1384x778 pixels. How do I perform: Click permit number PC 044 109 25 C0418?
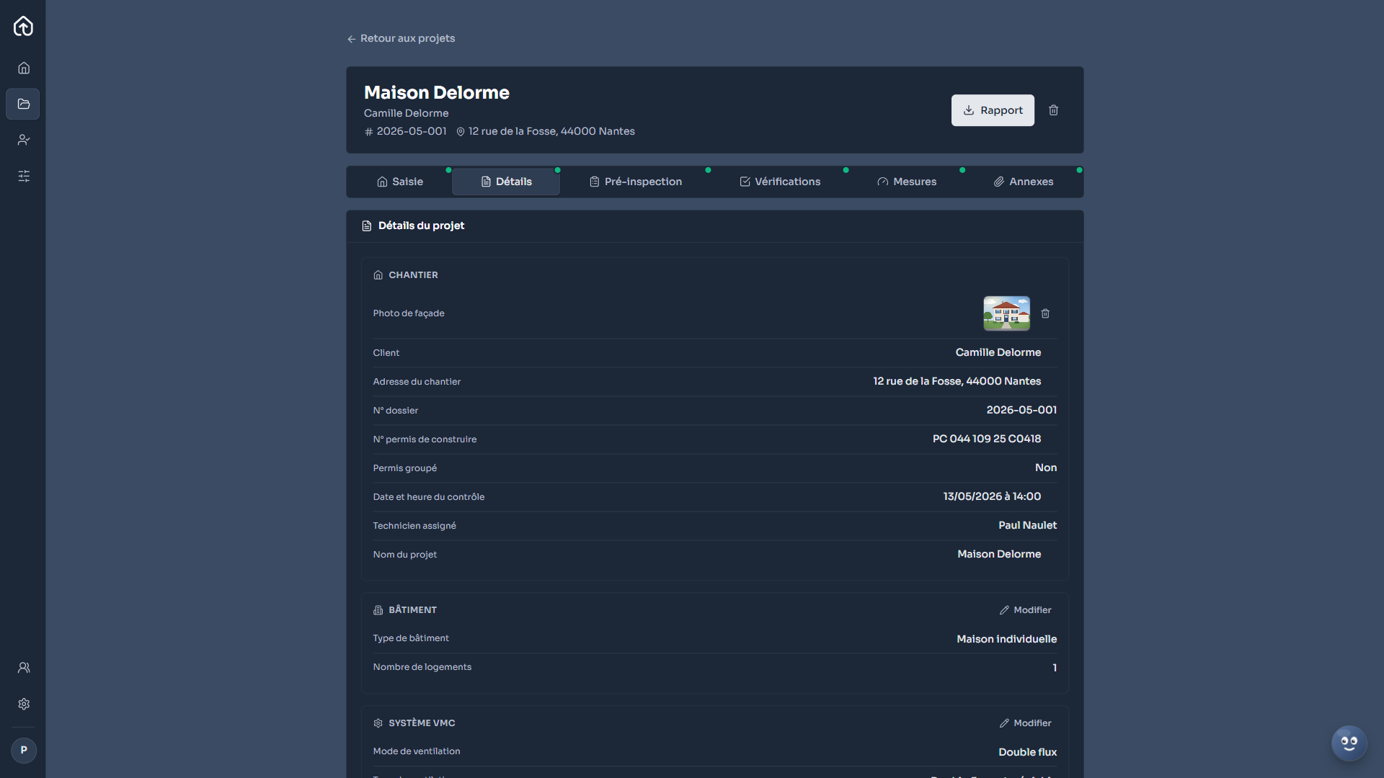tap(986, 439)
